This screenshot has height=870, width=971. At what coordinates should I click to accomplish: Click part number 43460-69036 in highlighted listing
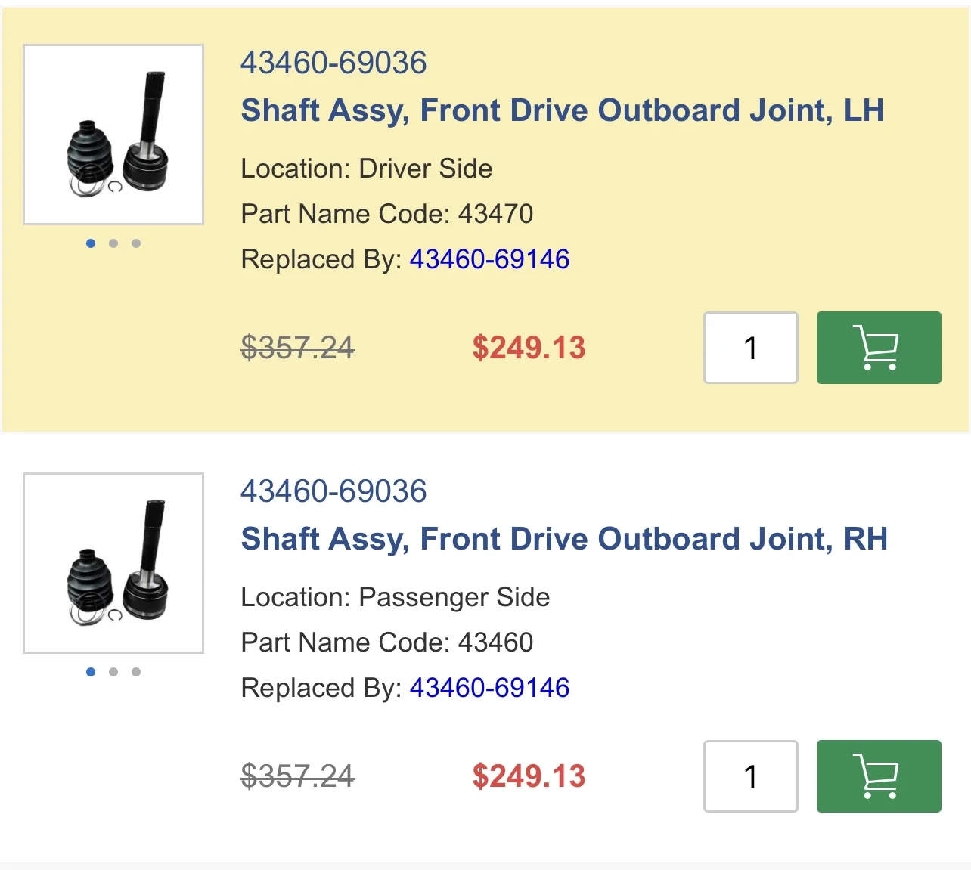coord(333,63)
